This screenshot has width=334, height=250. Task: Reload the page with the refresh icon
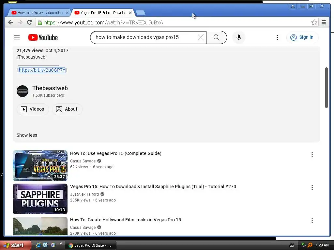tap(29, 22)
